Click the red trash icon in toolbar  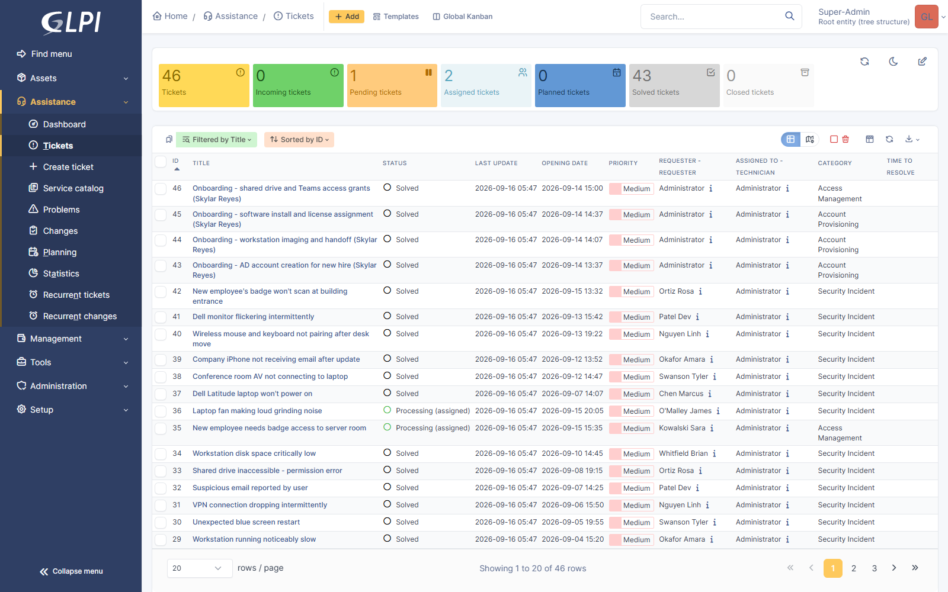pyautogui.click(x=845, y=140)
